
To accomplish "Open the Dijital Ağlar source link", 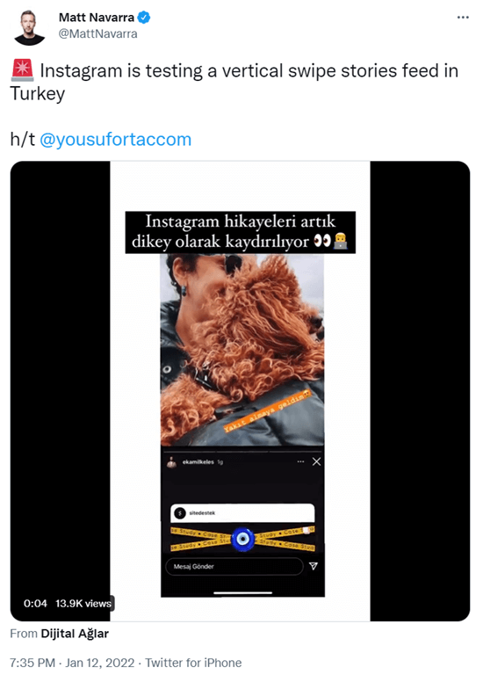I will coord(75,634).
